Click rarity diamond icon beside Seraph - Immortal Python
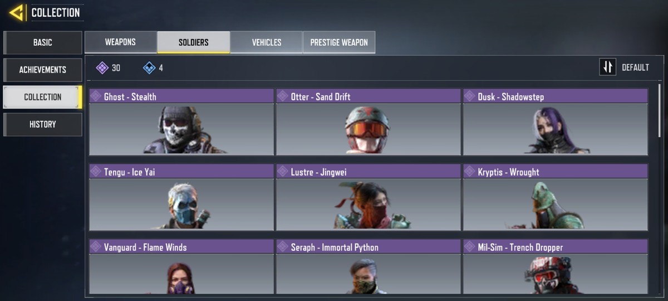The width and height of the screenshot is (668, 301). 283,247
